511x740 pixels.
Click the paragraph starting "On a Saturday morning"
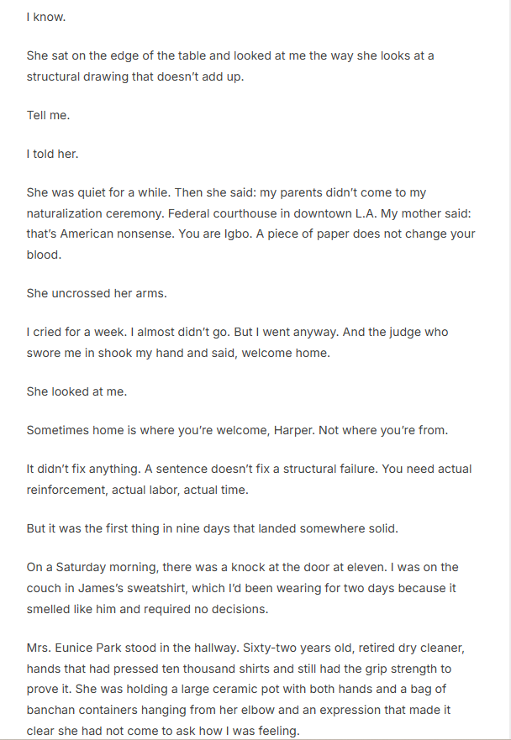pyautogui.click(x=242, y=588)
